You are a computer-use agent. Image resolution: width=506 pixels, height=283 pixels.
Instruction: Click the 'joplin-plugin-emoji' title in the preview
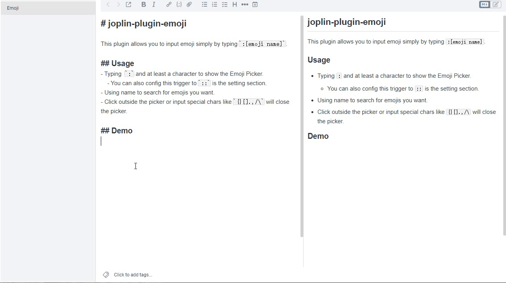tap(346, 22)
